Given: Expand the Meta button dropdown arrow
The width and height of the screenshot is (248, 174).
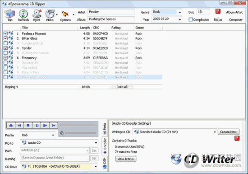Looking at the screenshot, I should (57, 14).
